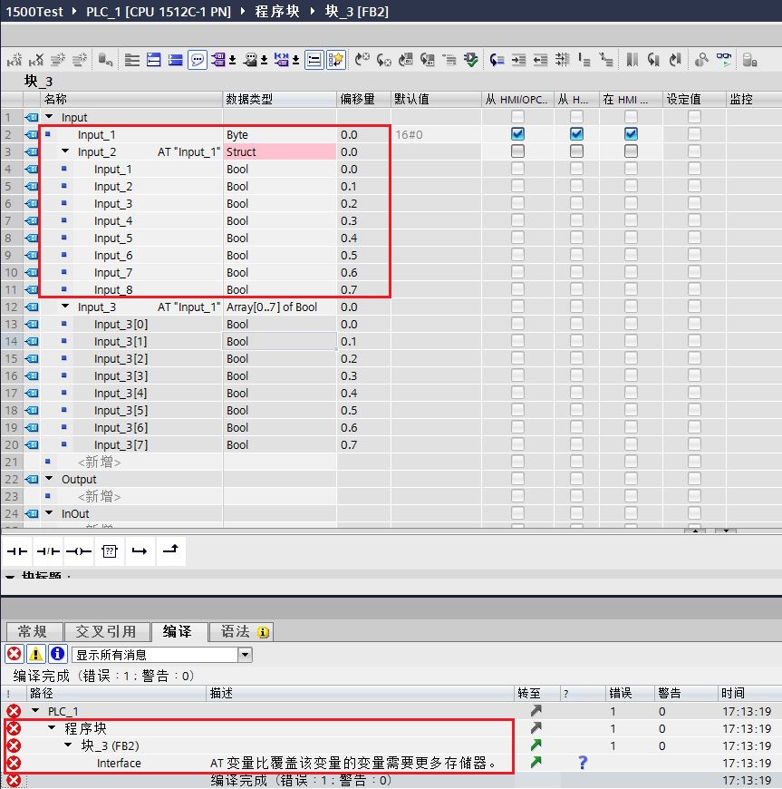This screenshot has height=789, width=782.
Task: Check setpoint box in Input_2 Struct row
Action: (694, 151)
